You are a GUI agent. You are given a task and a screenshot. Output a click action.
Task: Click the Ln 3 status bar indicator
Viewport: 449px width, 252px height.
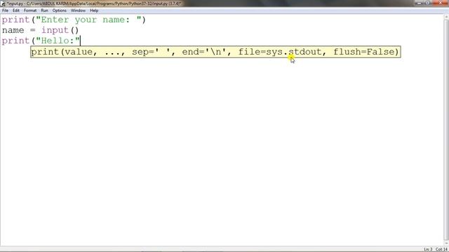pos(428,249)
